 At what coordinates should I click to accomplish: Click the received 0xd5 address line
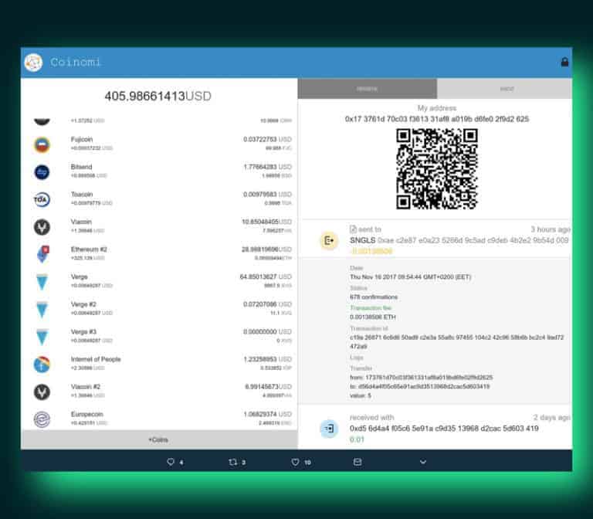444,428
